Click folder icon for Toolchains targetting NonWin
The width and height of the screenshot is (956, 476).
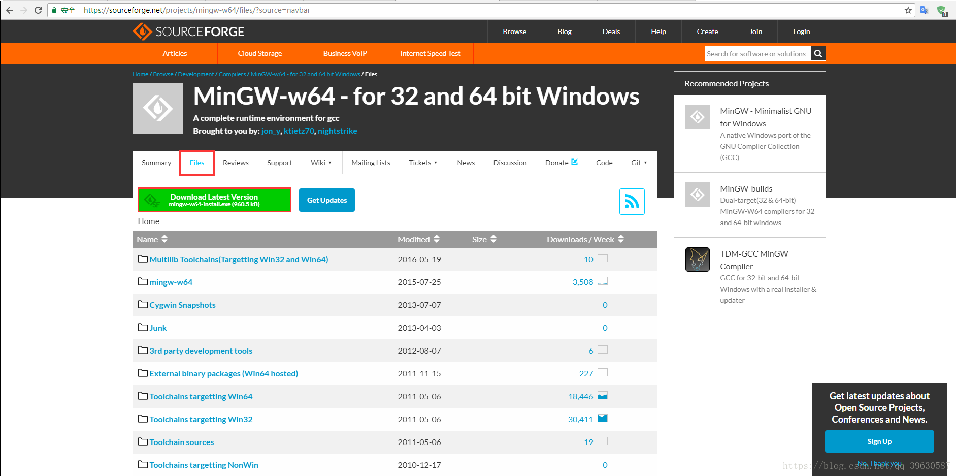(x=143, y=465)
